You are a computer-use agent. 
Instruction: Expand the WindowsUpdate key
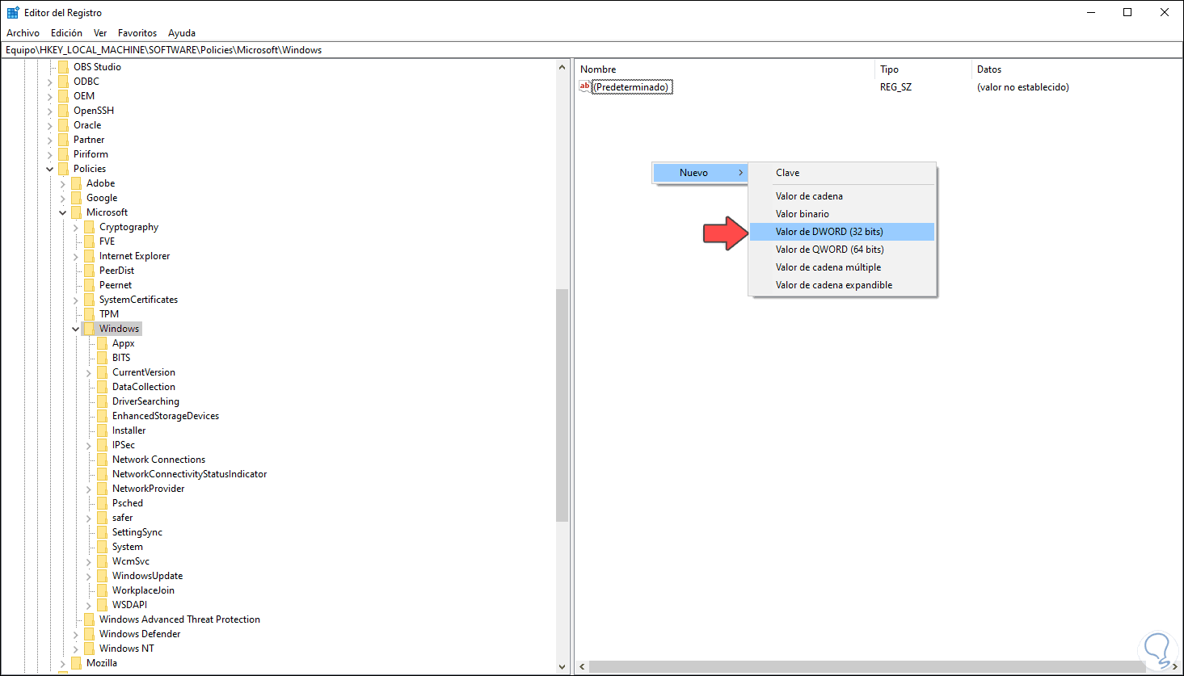pyautogui.click(x=89, y=576)
